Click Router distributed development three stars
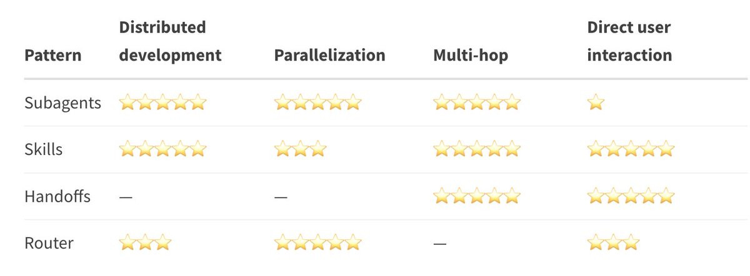Image resolution: width=750 pixels, height=276 pixels. [x=145, y=242]
